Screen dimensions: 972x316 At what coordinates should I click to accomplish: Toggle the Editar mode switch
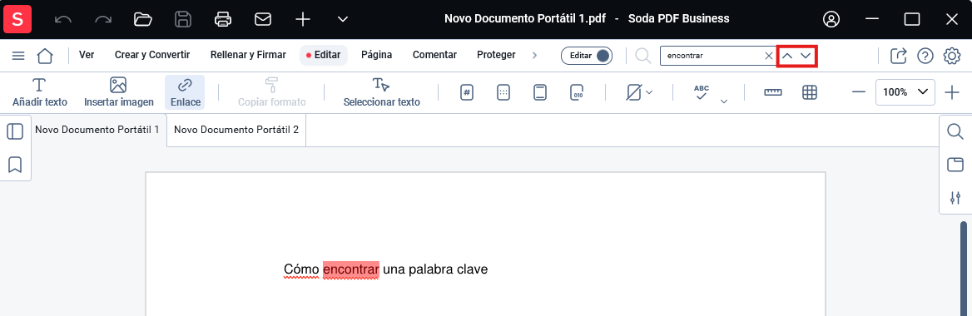(x=587, y=55)
